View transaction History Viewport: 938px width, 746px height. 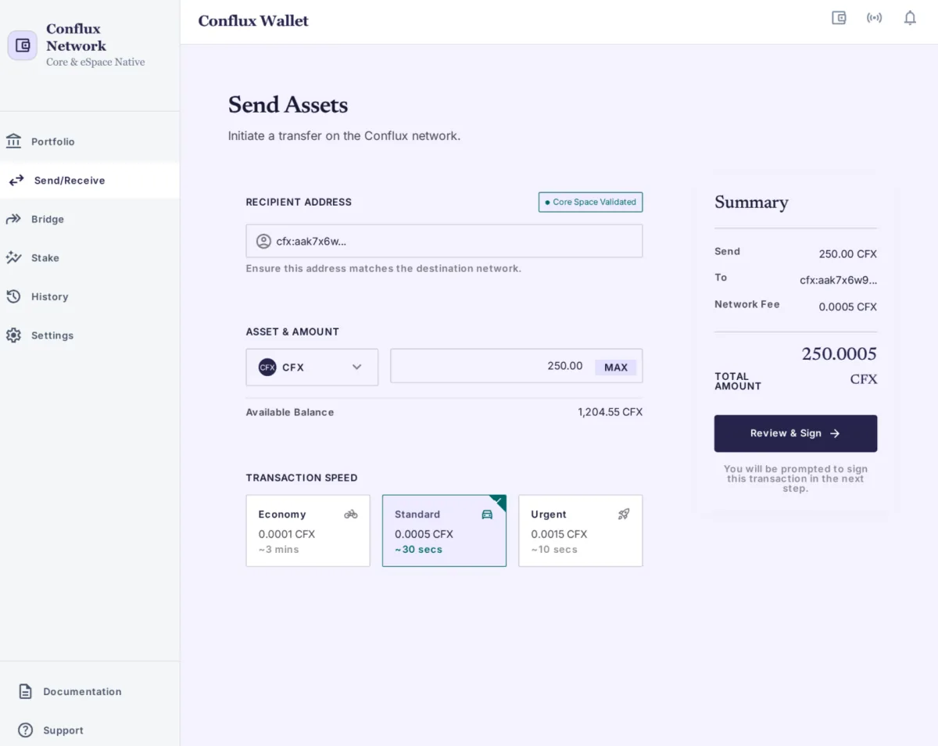[x=90, y=296]
